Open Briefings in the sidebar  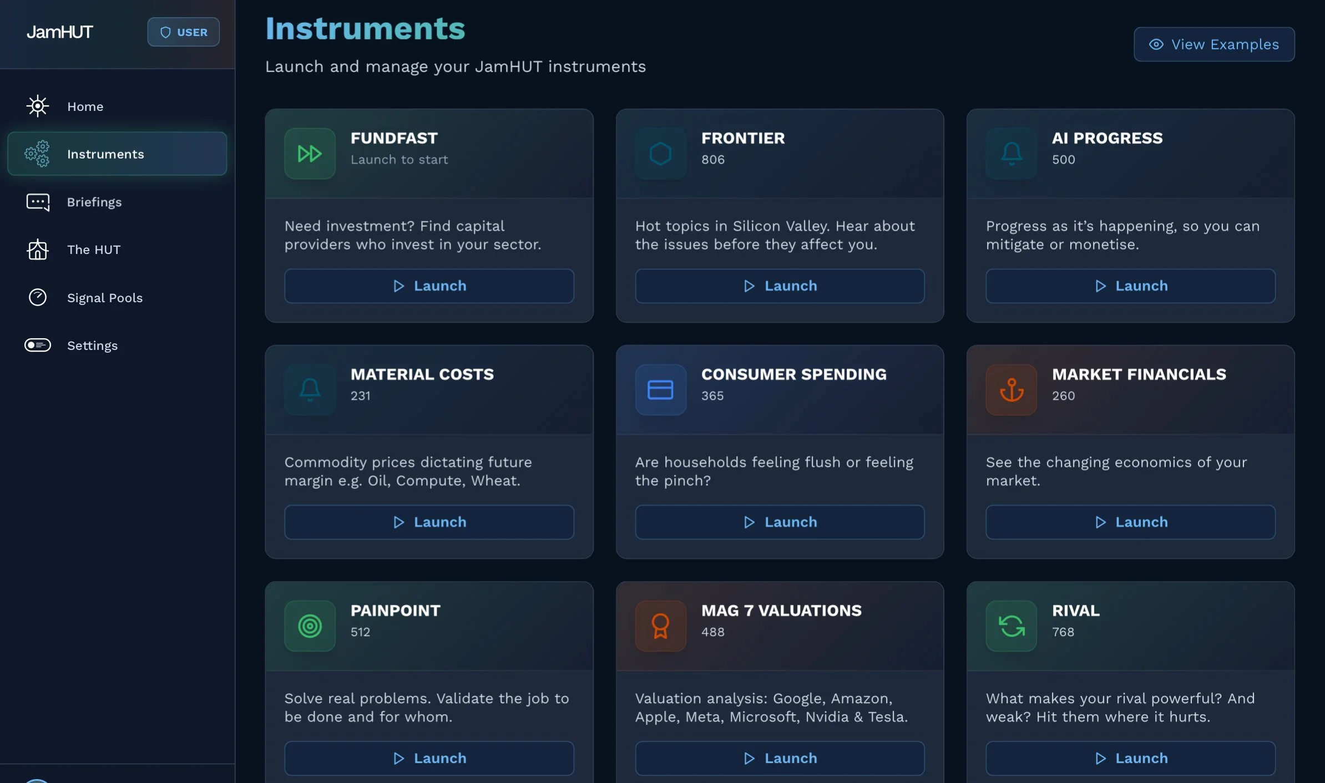click(94, 202)
